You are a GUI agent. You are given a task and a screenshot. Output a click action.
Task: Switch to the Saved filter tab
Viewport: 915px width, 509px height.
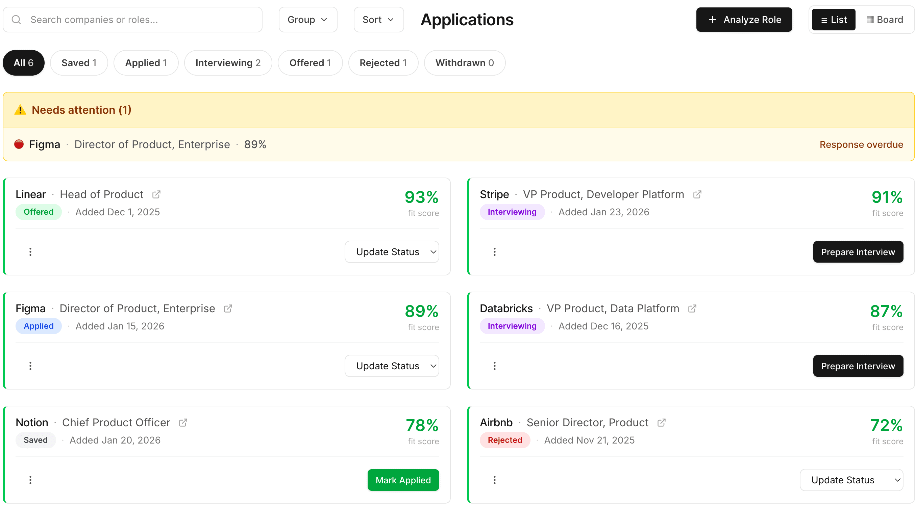click(x=79, y=63)
